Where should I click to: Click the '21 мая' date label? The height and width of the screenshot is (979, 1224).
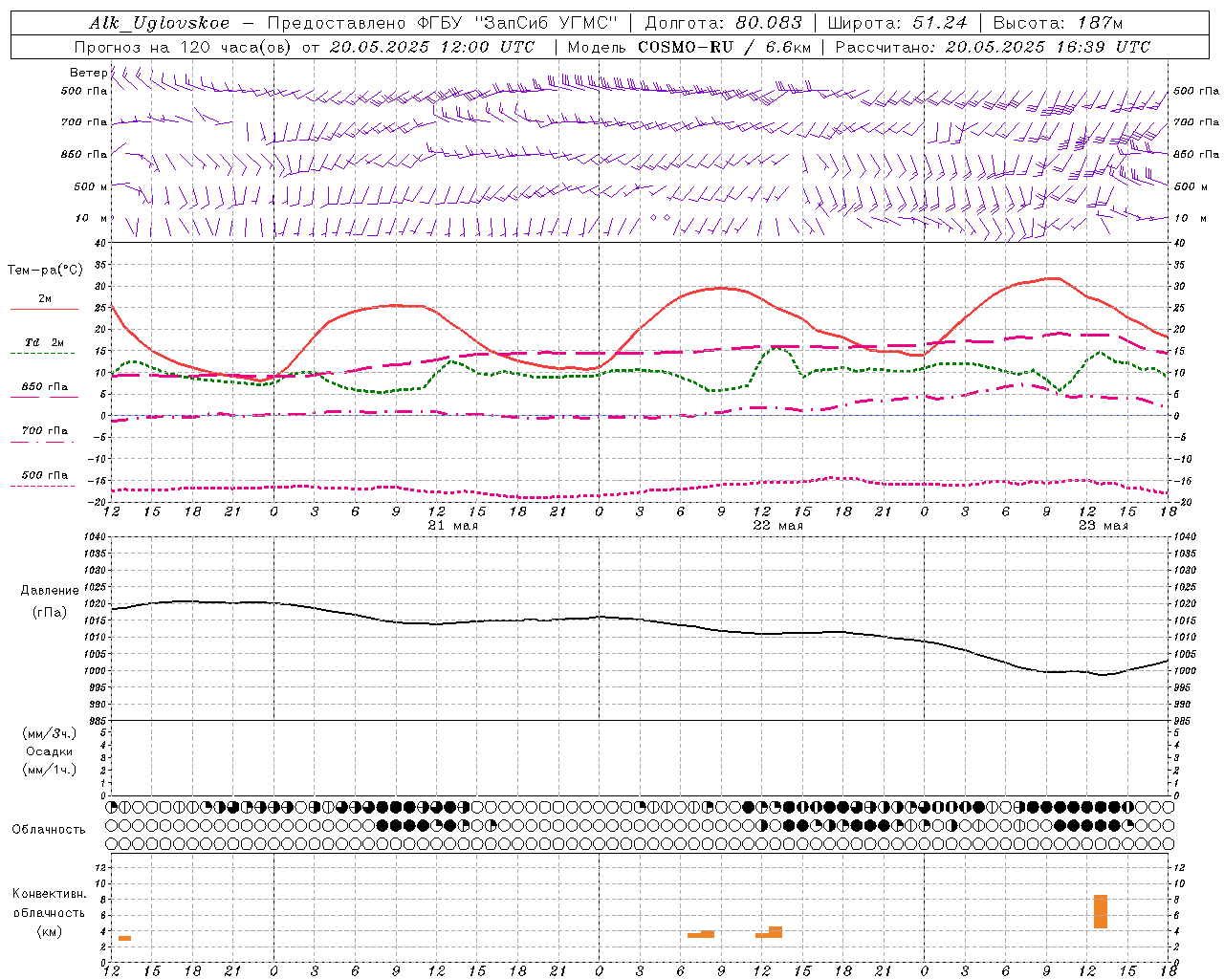pos(453,526)
